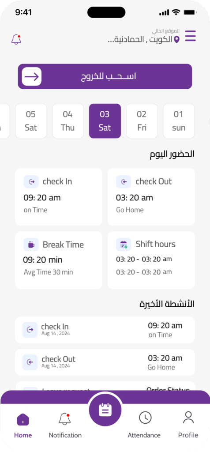
Task: Tap the top notification bell icon
Action: pyautogui.click(x=16, y=39)
